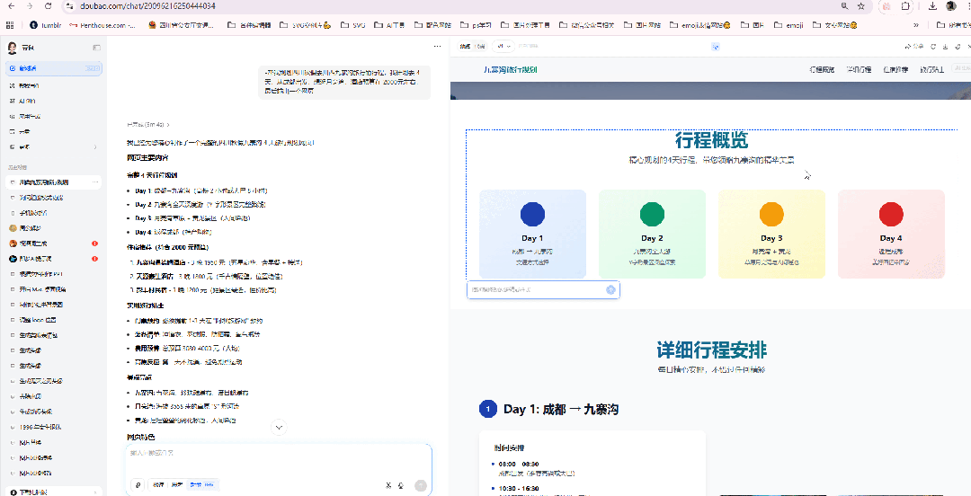Click the 行程概览 section heading

[711, 140]
